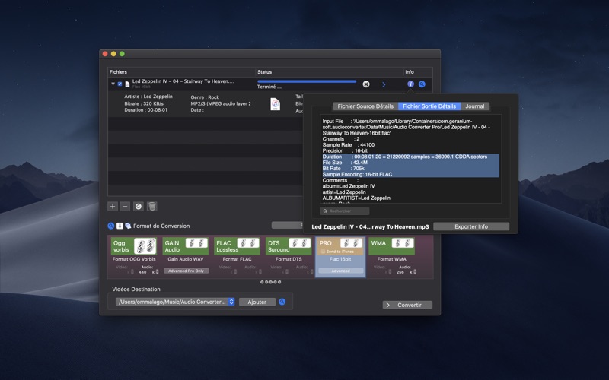Click the album=Led Zeppelin IV comment line
The image size is (609, 380).
349,186
